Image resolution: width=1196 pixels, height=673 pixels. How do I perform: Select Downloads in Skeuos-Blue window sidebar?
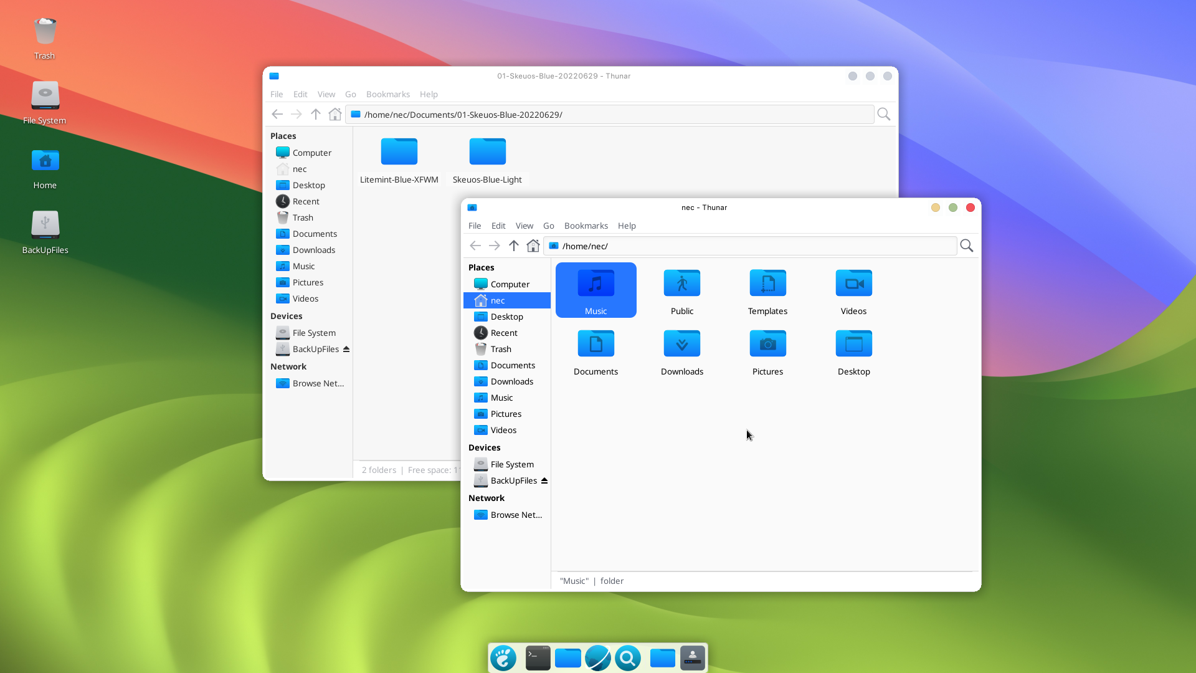309,250
